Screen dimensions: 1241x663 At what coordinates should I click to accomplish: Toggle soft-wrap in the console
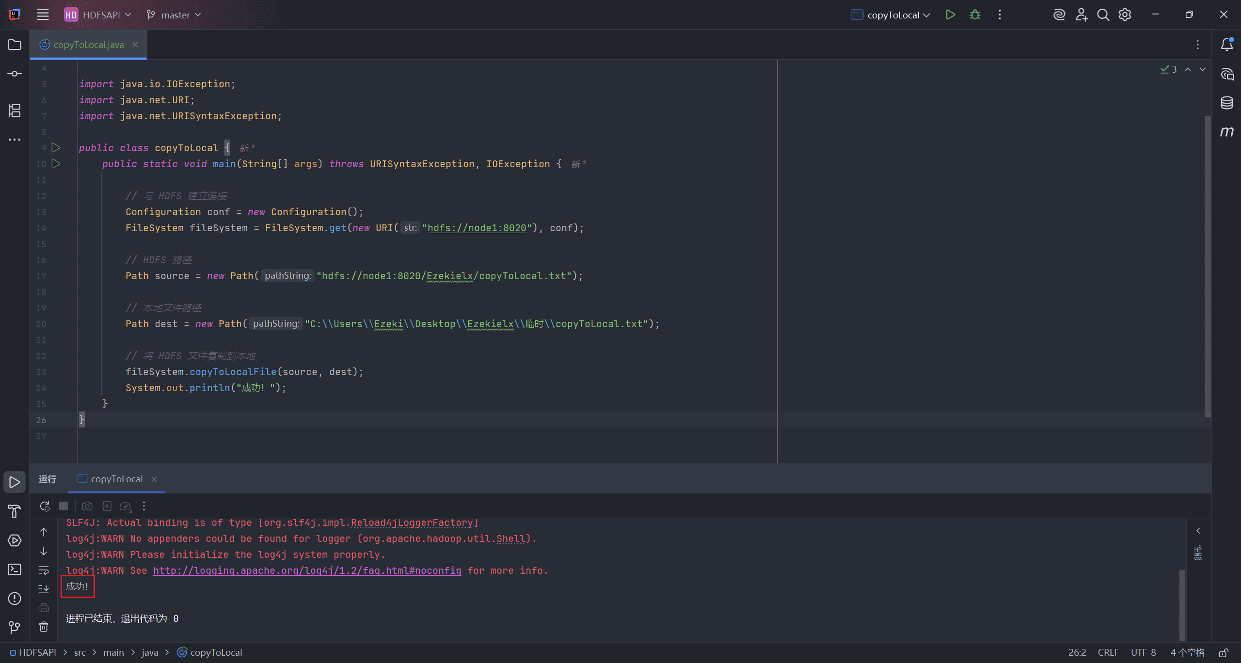(x=44, y=570)
